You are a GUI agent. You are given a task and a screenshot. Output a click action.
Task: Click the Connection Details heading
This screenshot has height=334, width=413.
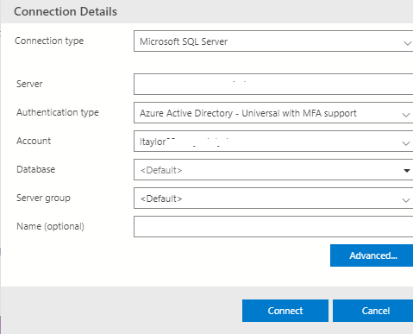pyautogui.click(x=66, y=12)
